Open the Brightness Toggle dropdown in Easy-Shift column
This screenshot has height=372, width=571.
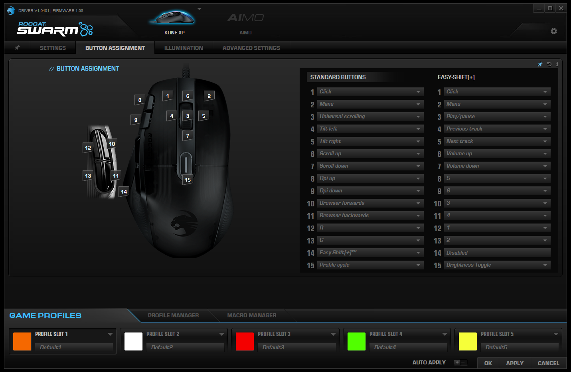coord(496,265)
